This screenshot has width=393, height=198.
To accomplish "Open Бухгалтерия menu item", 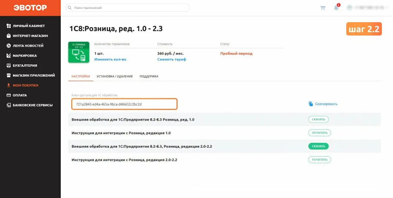I will 25,66.
